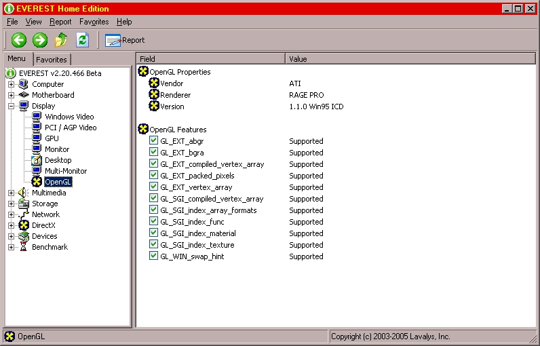Expand the Storage tree node
Image resolution: width=540 pixels, height=346 pixels.
pos(11,204)
